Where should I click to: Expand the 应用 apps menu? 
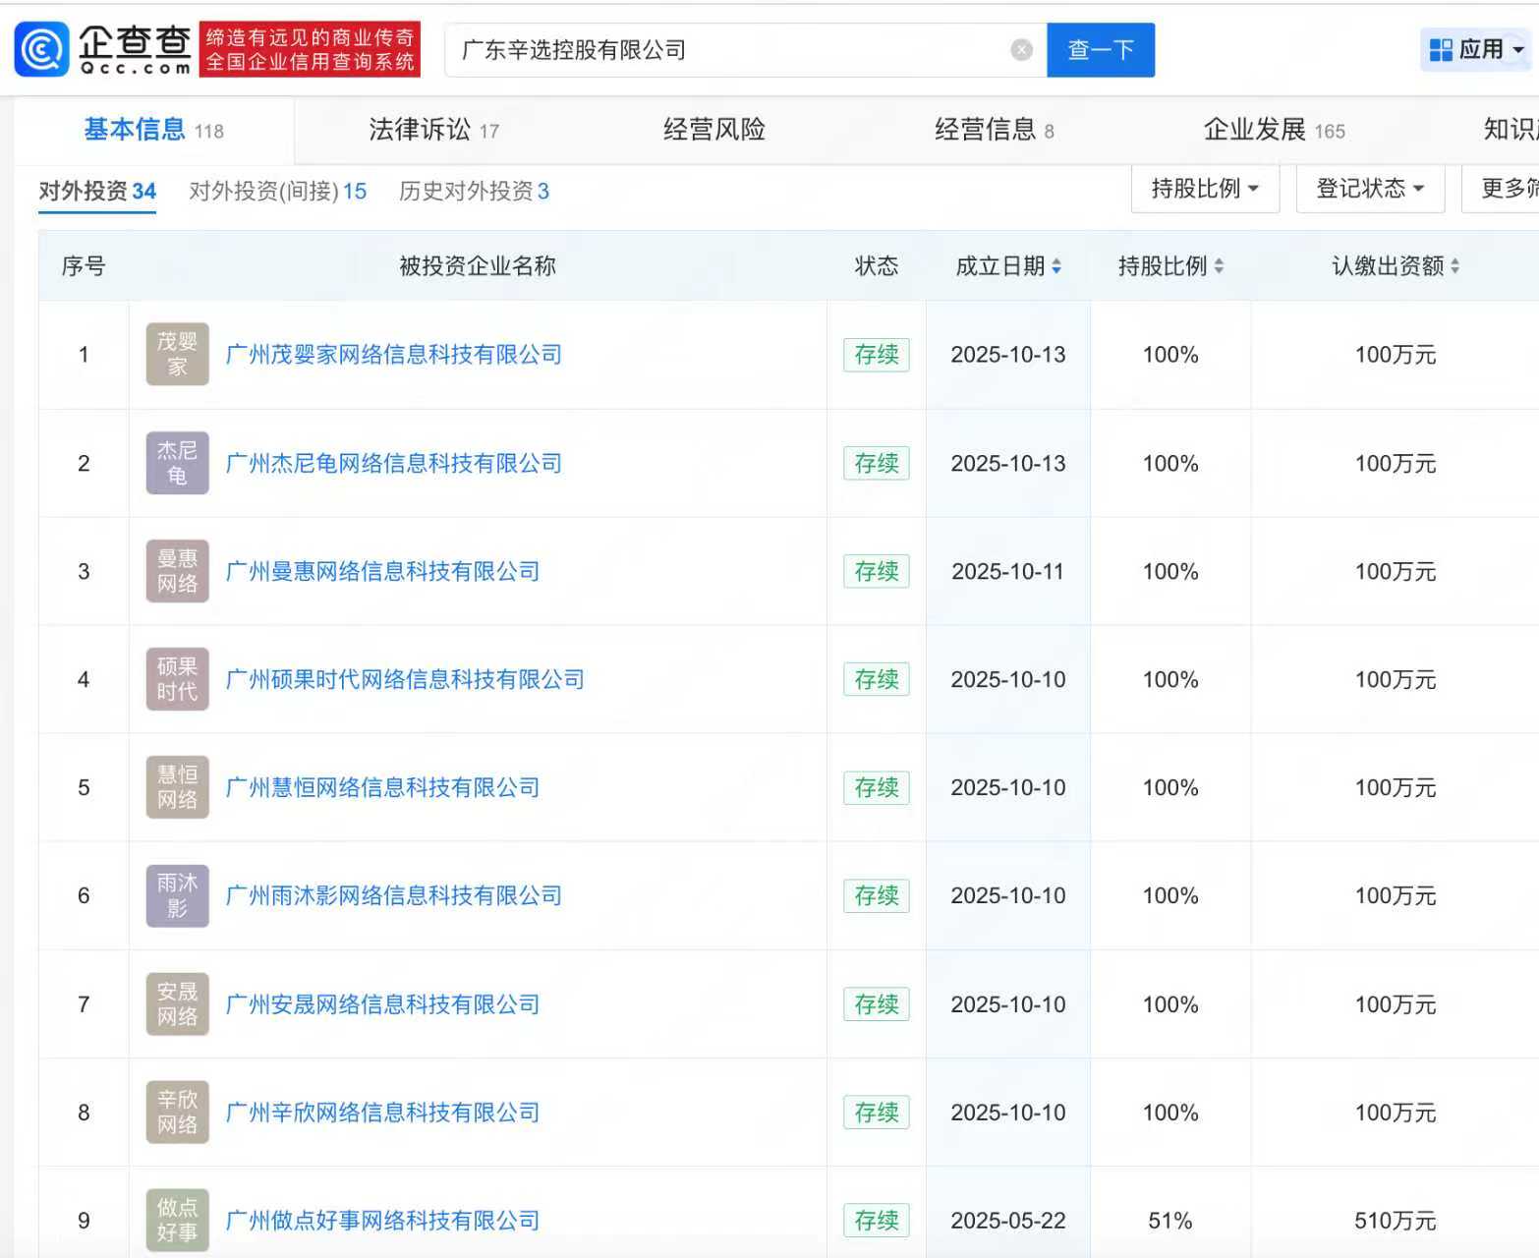pos(1476,50)
